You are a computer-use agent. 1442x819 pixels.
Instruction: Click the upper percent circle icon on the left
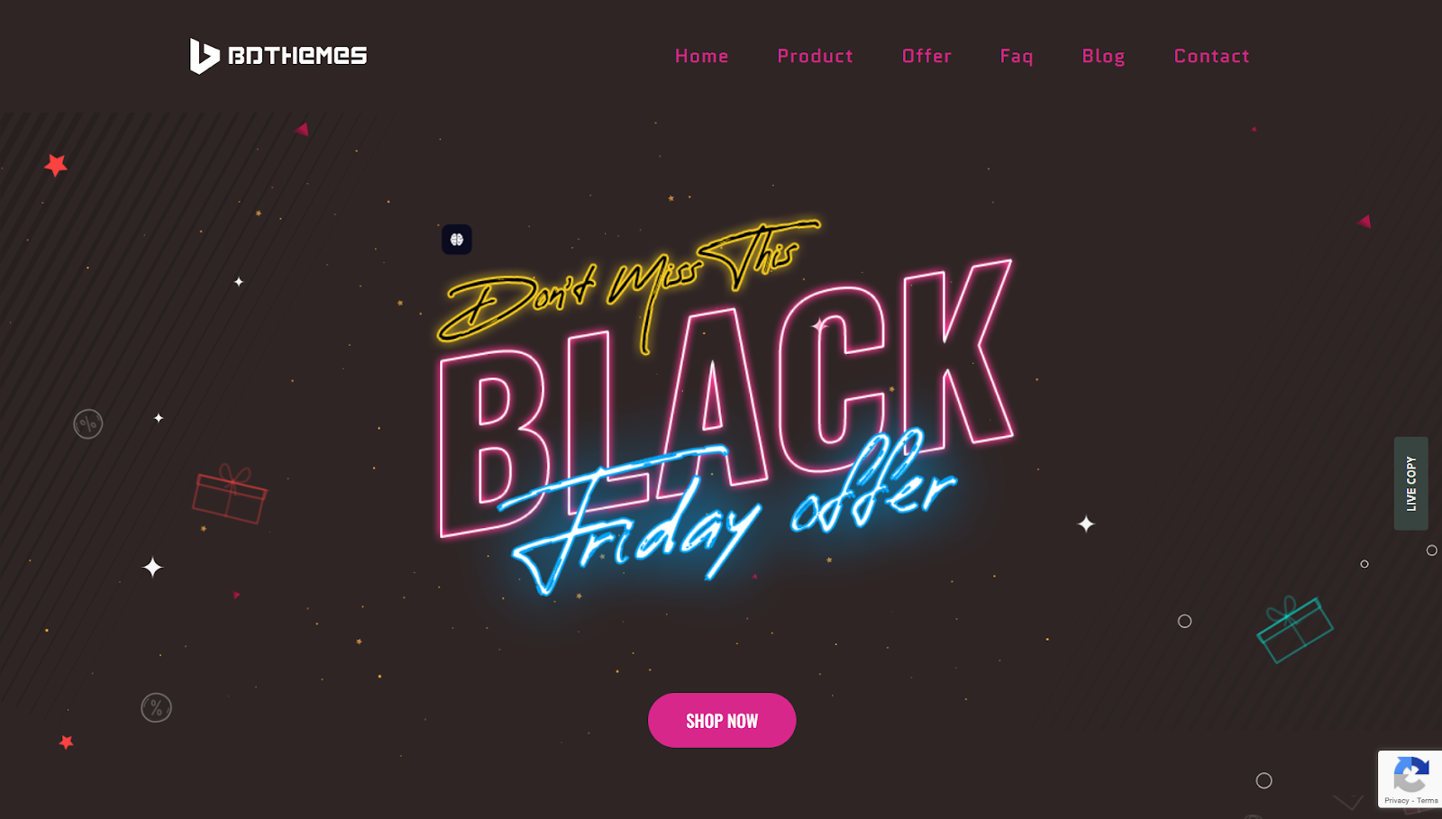coord(88,423)
